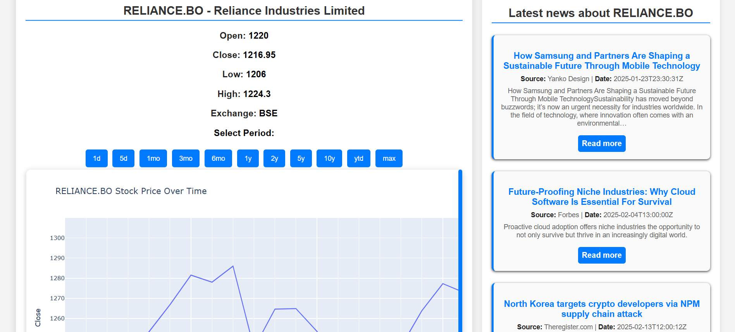This screenshot has height=332, width=735.
Task: Click the stock price line chart area
Action: pyautogui.click(x=262, y=275)
